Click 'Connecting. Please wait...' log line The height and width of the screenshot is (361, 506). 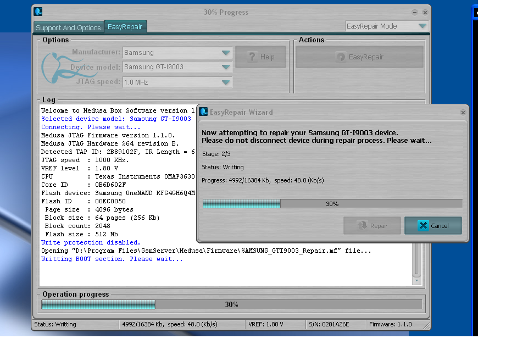click(91, 127)
